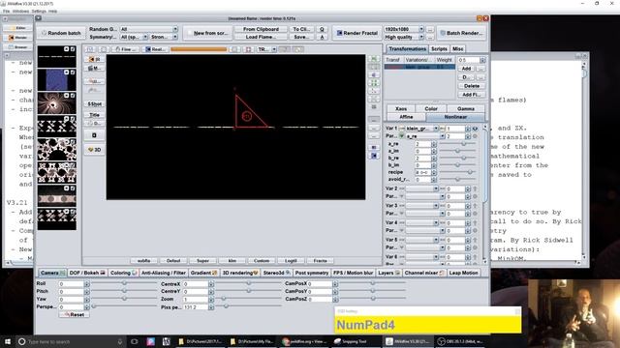Image resolution: width=620 pixels, height=348 pixels.
Task: Click Batch Render button
Action: click(461, 33)
